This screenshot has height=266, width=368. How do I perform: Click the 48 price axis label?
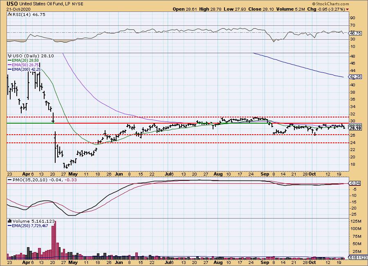[352, 56]
